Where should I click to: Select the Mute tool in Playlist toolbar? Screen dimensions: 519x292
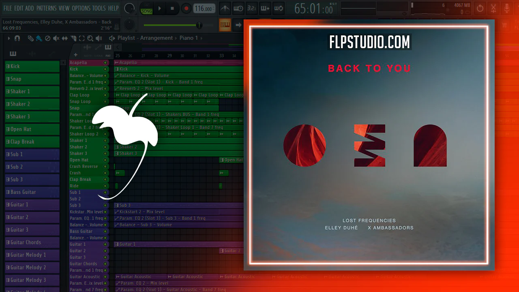point(56,38)
